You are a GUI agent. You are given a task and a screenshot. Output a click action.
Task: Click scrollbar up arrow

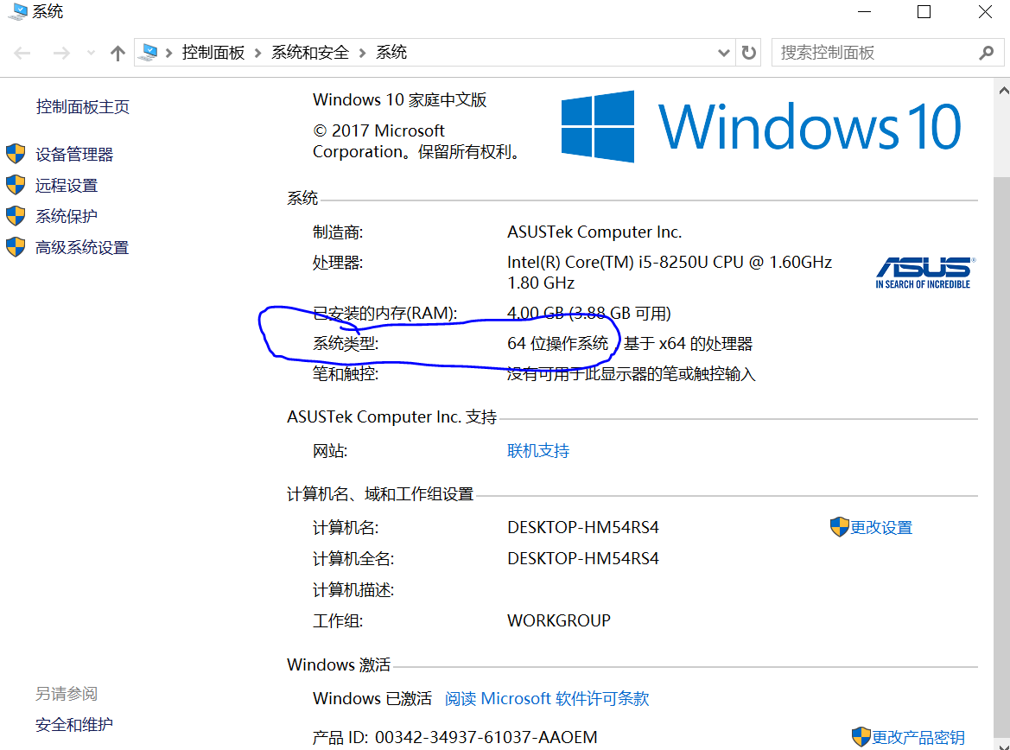pyautogui.click(x=1002, y=92)
